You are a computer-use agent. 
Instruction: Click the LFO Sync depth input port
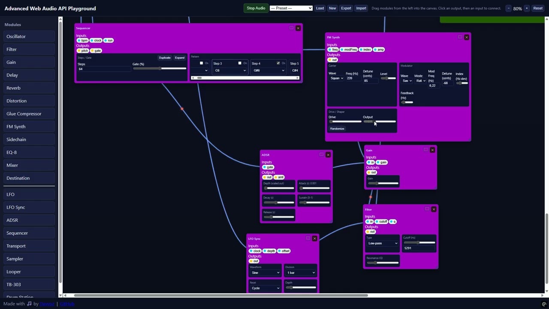tap(269, 251)
